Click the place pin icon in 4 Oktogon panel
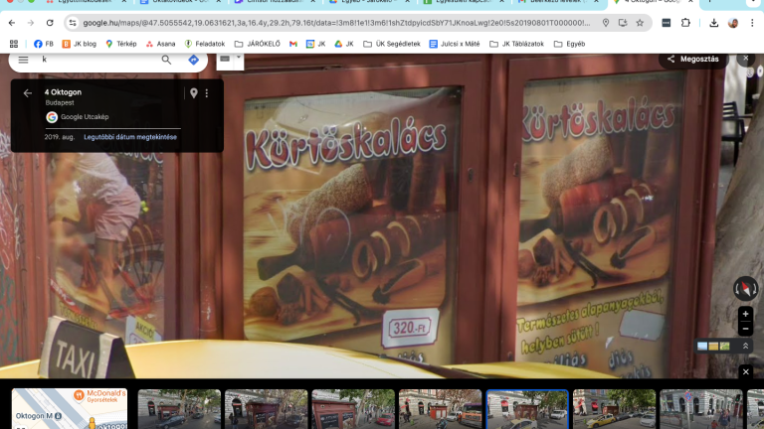Image resolution: width=764 pixels, height=429 pixels. pyautogui.click(x=194, y=93)
